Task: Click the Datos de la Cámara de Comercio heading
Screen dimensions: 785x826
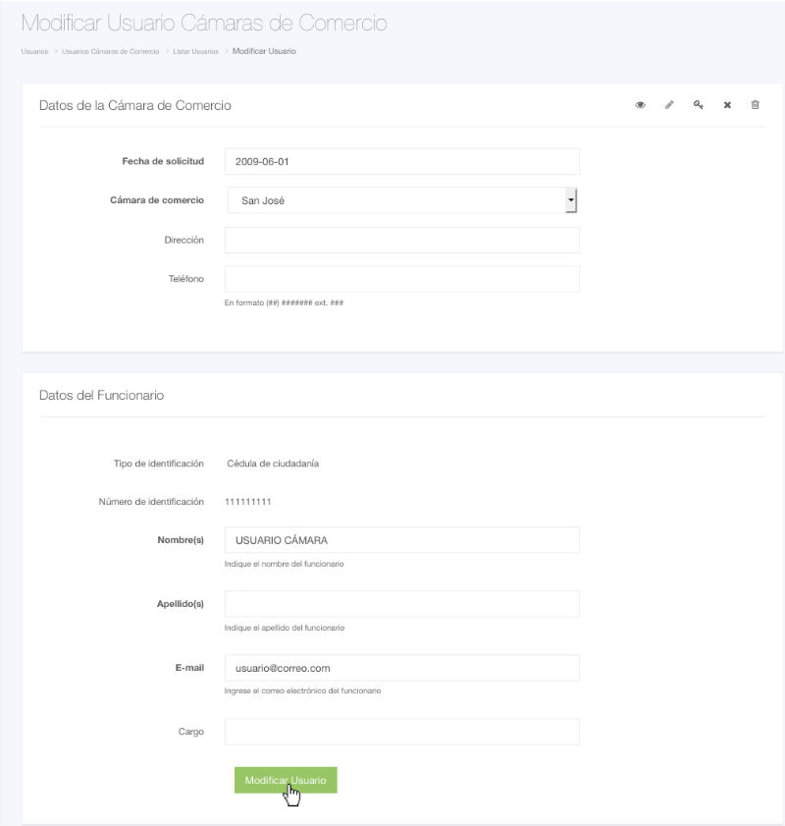Action: click(x=134, y=105)
